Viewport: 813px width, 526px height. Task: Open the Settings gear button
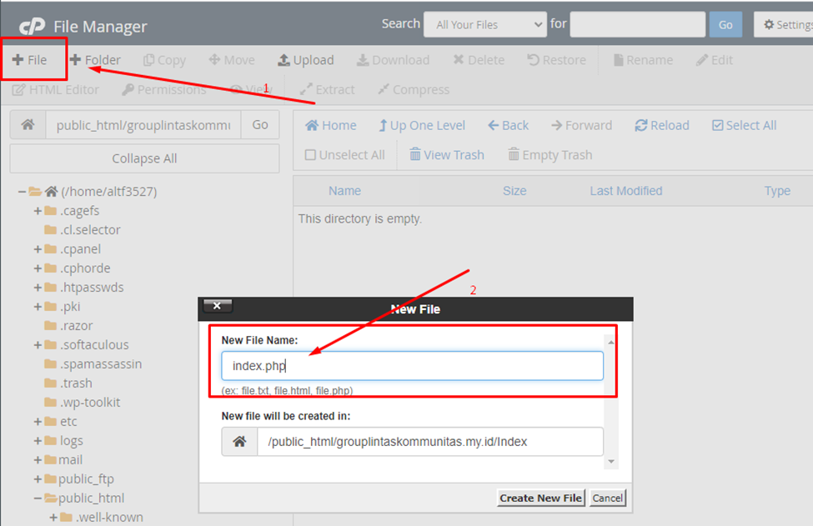tap(784, 24)
